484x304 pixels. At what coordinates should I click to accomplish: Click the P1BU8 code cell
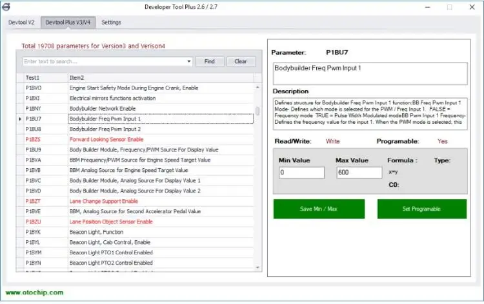[46, 129]
